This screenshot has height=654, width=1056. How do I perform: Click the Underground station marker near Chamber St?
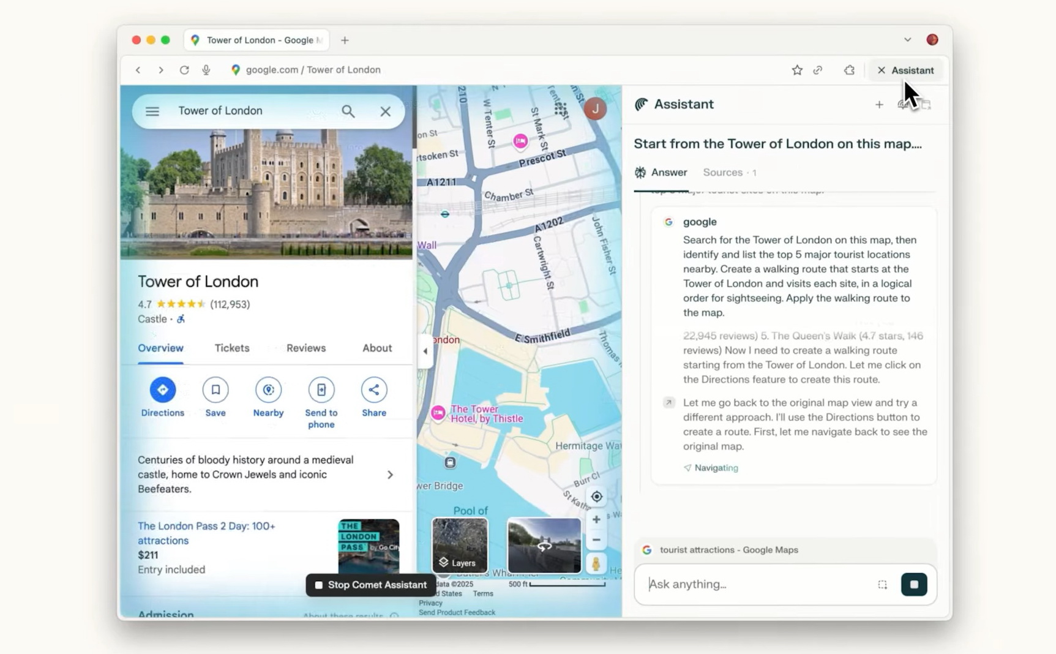click(x=445, y=214)
